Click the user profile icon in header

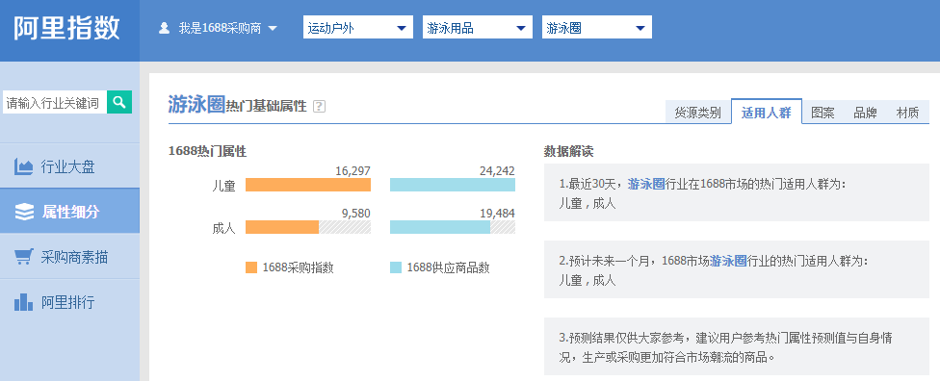pos(165,28)
